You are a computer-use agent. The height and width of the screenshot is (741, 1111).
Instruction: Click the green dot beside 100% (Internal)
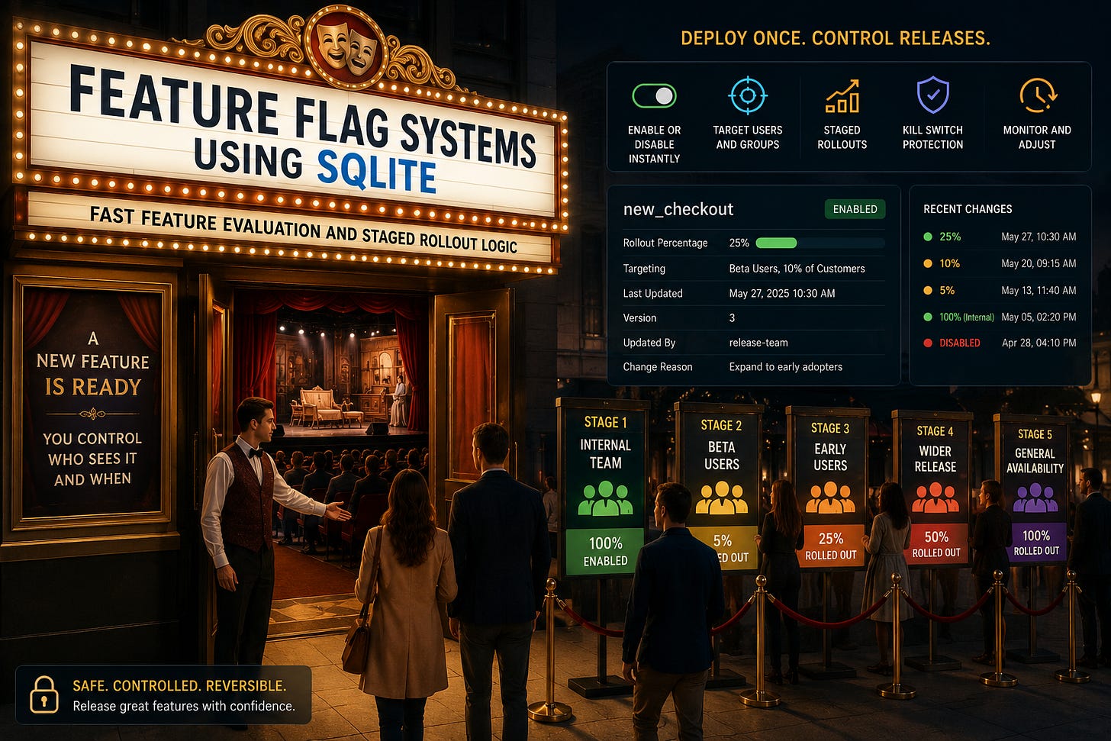[928, 317]
